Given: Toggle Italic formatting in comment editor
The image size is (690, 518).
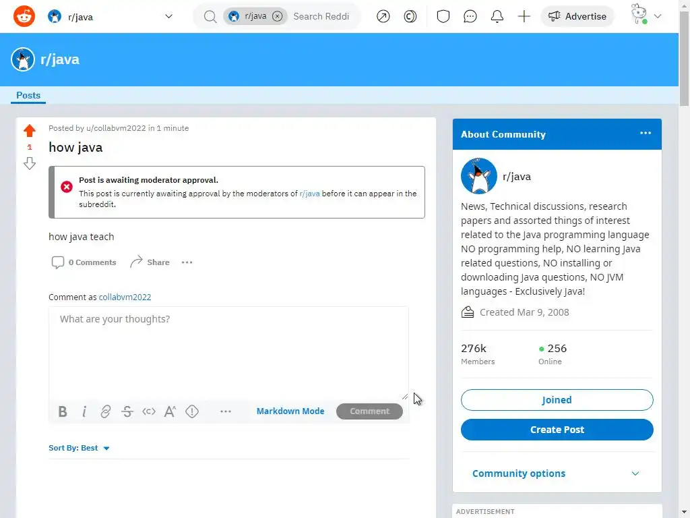Looking at the screenshot, I should pos(84,411).
